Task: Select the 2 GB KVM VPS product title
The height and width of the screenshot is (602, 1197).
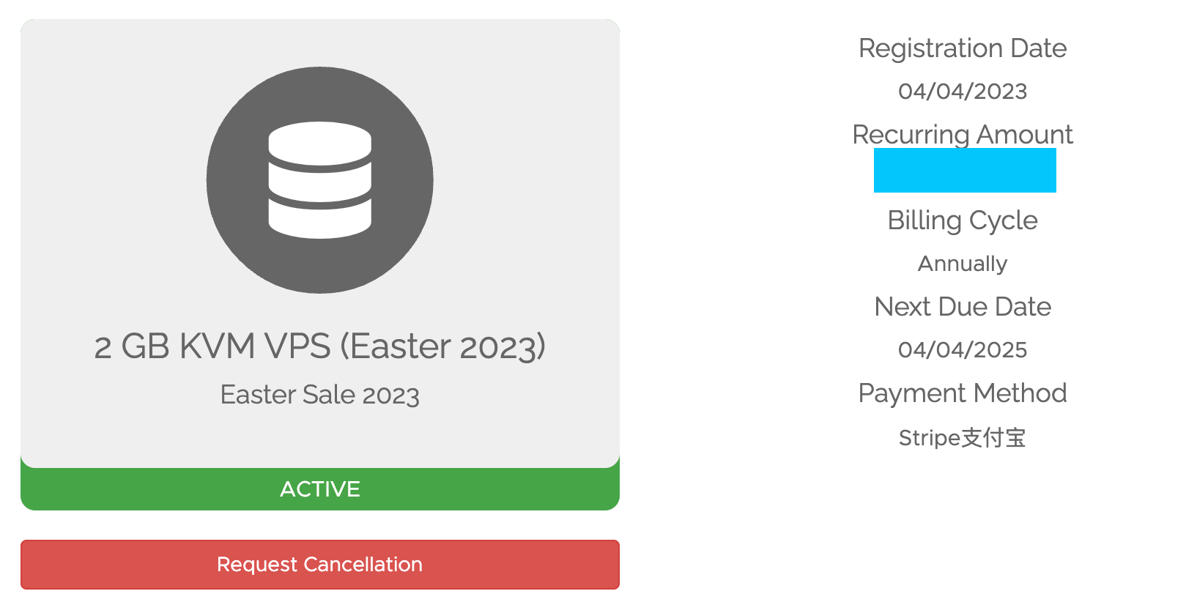Action: [x=319, y=346]
